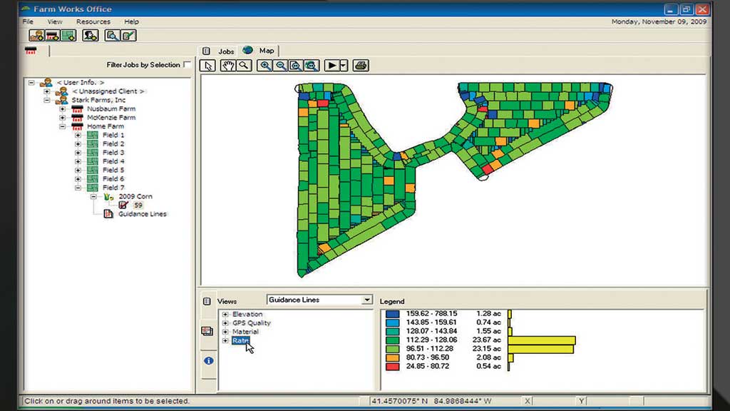Click the orange 80.73 - 96.50 swatch
This screenshot has width=730, height=411.
[x=393, y=357]
